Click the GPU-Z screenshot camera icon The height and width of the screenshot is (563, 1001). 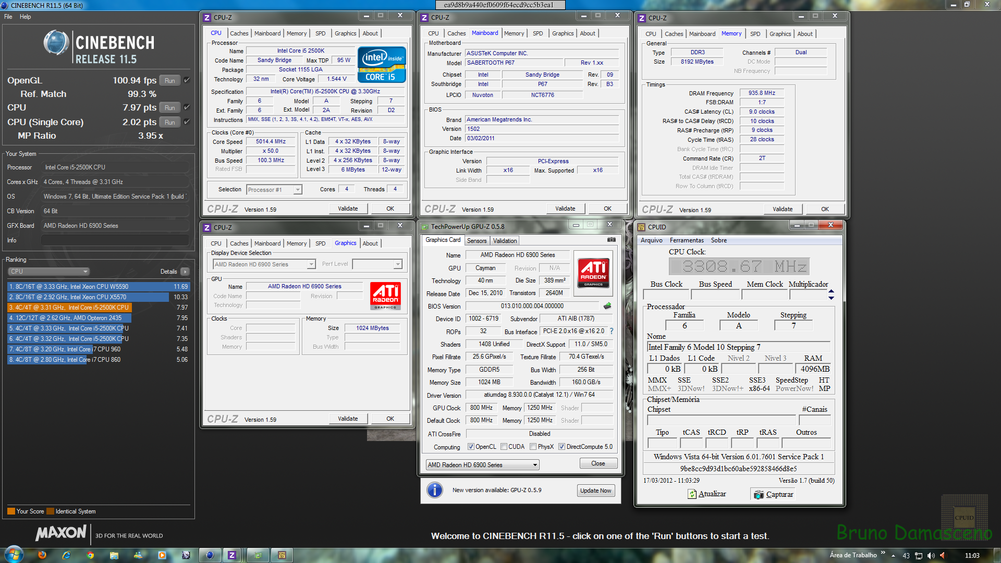coord(612,240)
